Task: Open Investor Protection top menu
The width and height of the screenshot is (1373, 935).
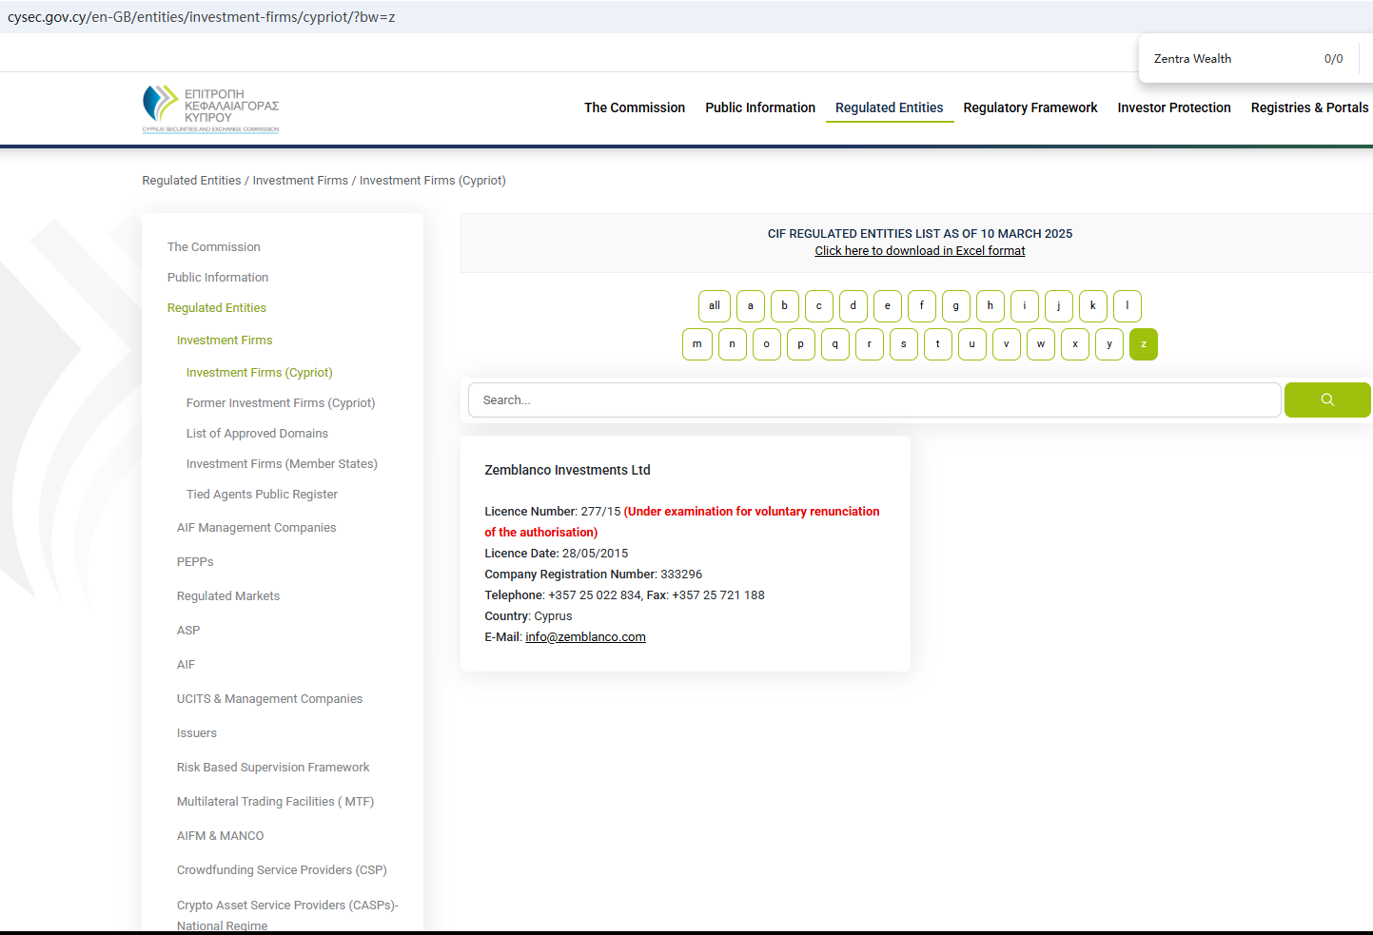Action: tap(1173, 107)
